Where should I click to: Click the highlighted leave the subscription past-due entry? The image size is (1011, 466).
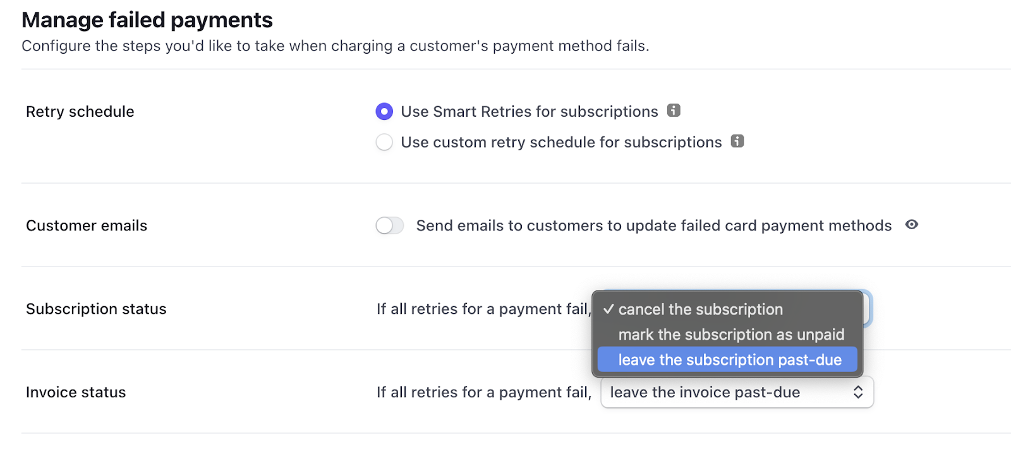point(729,359)
